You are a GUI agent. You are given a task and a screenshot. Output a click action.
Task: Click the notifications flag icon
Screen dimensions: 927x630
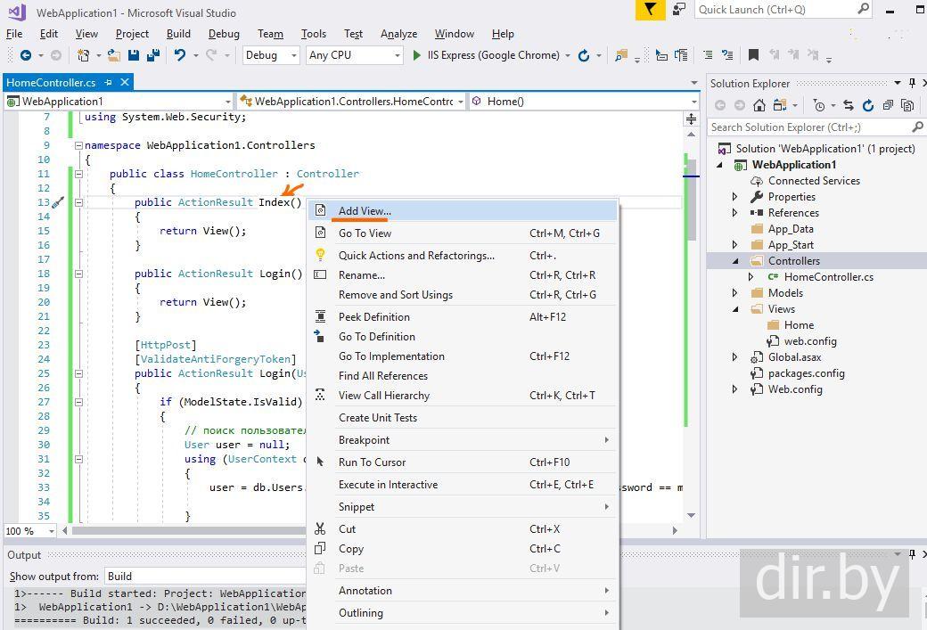tap(651, 10)
